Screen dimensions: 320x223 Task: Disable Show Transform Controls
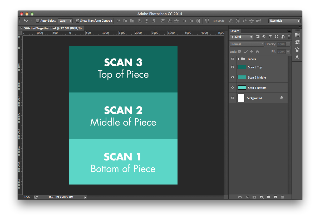coord(77,21)
